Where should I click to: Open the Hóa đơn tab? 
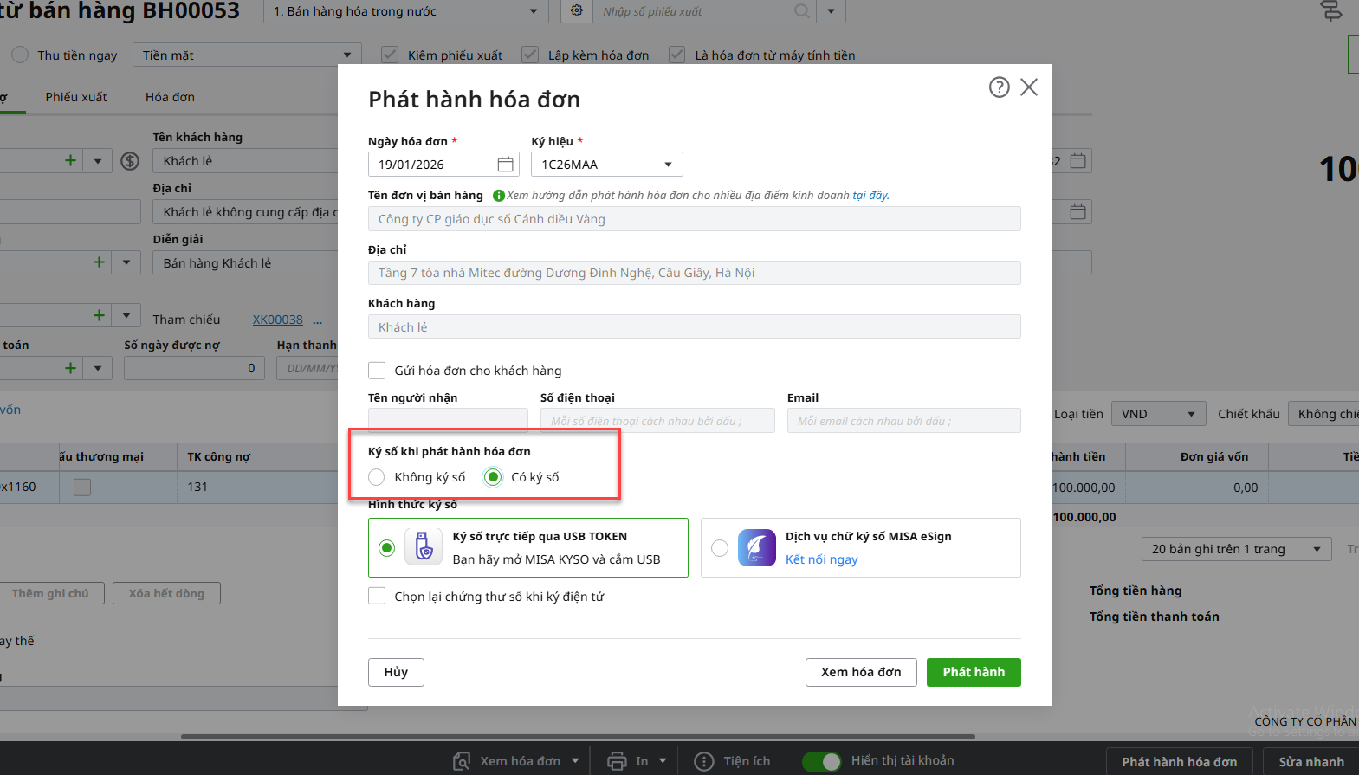click(x=170, y=97)
